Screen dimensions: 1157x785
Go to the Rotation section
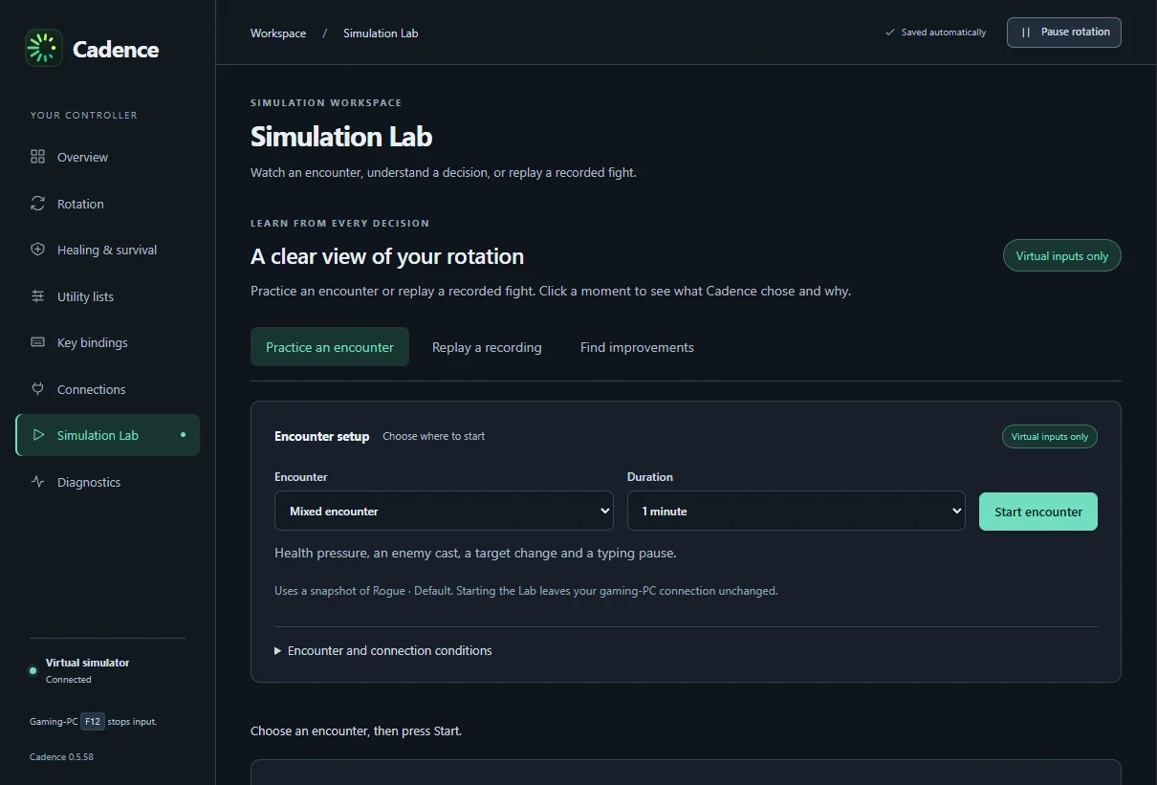[107, 204]
